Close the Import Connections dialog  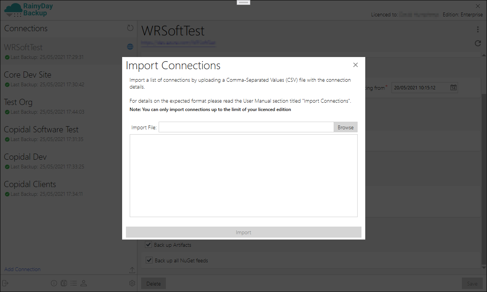355,65
